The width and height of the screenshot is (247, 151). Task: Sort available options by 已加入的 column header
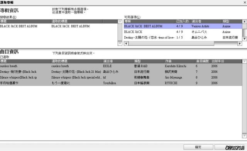click(x=183, y=22)
